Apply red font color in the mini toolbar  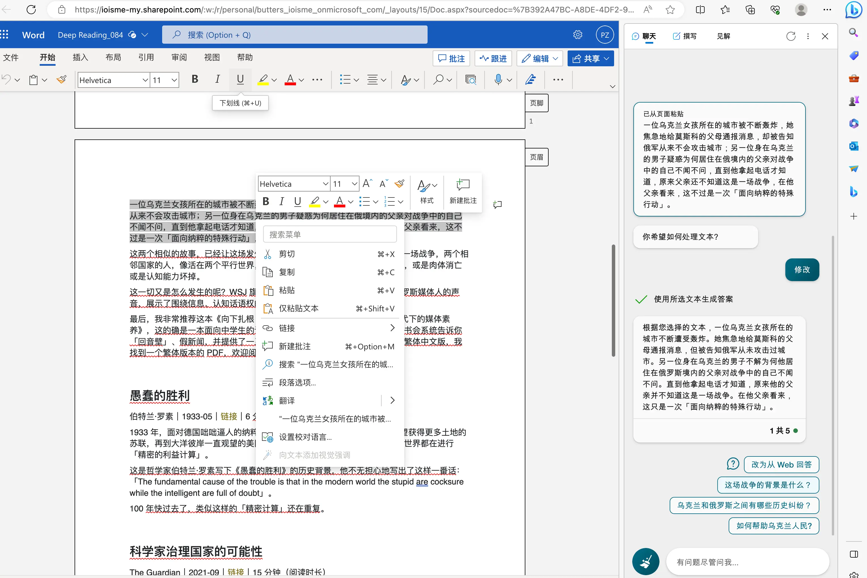coord(339,202)
